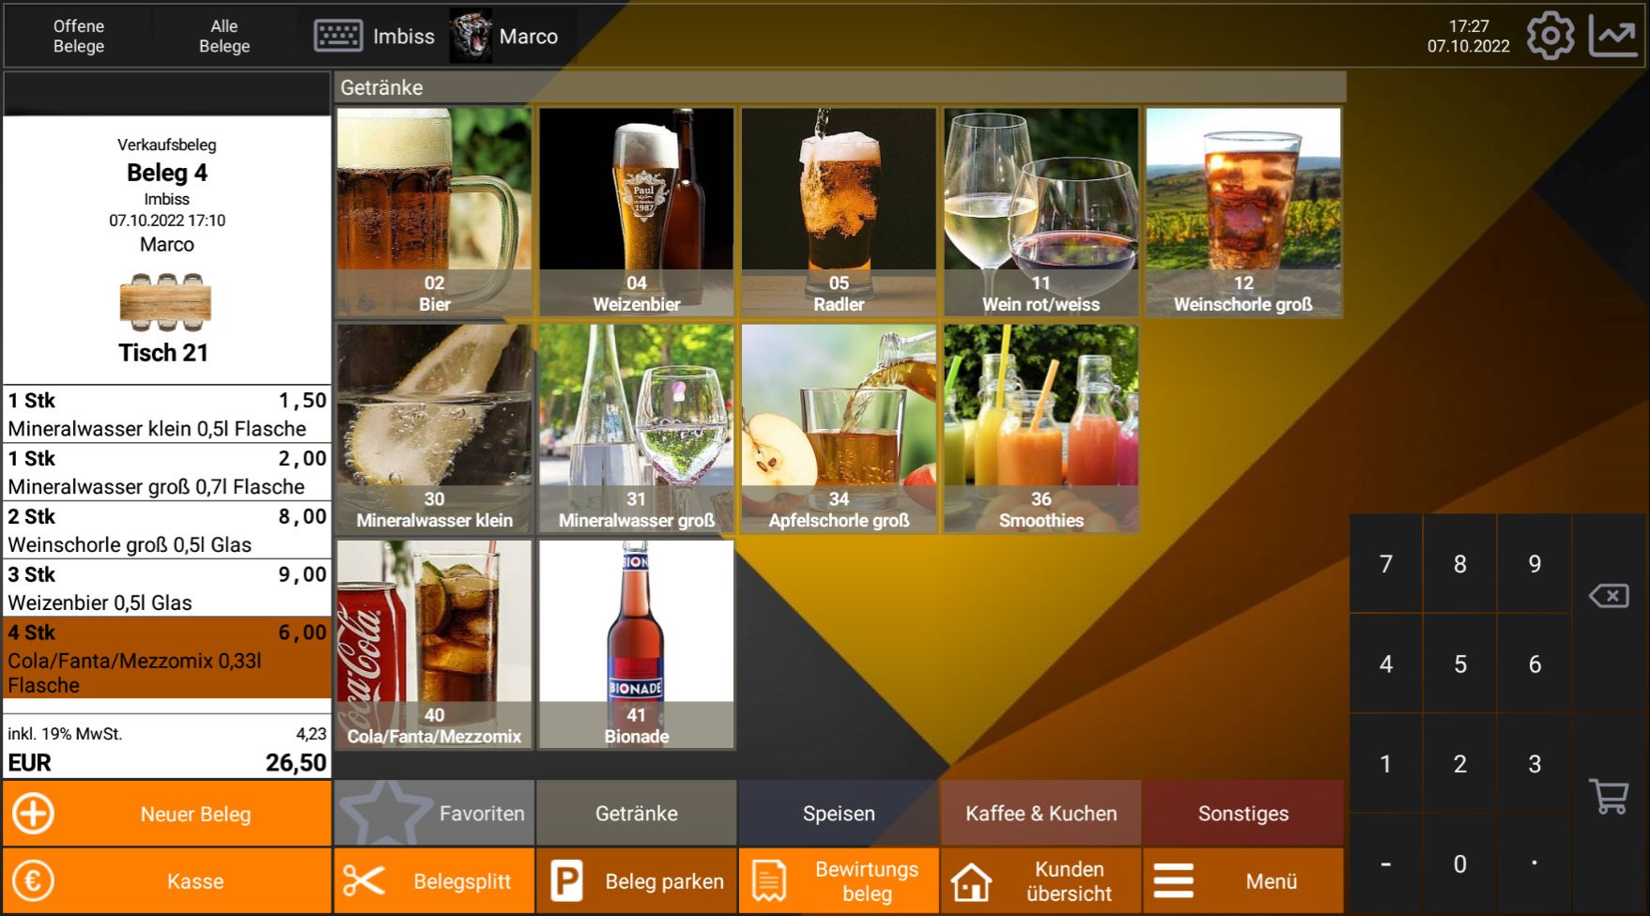Open the statistics chart icon
This screenshot has width=1650, height=916.
pos(1612,37)
